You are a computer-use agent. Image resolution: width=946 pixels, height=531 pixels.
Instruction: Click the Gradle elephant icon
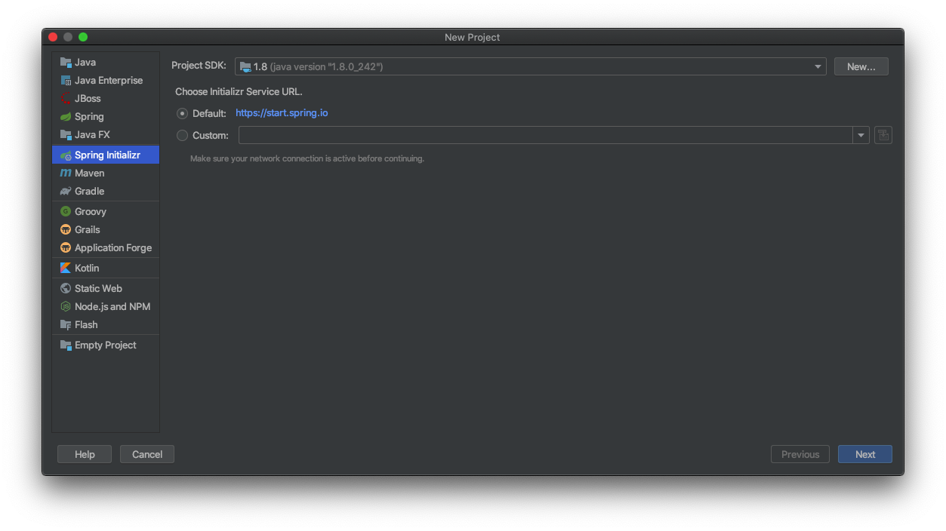(x=66, y=191)
